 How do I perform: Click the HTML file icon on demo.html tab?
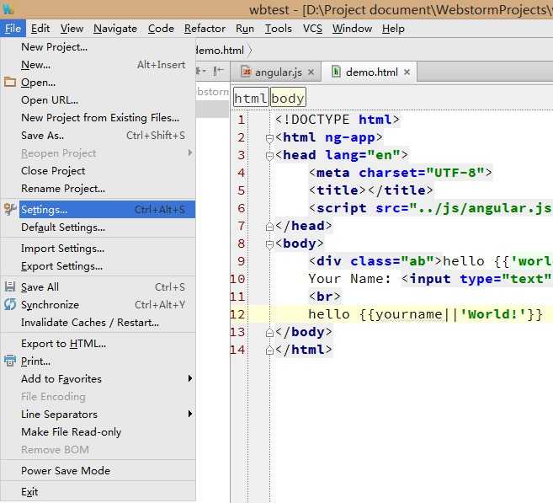pos(336,72)
